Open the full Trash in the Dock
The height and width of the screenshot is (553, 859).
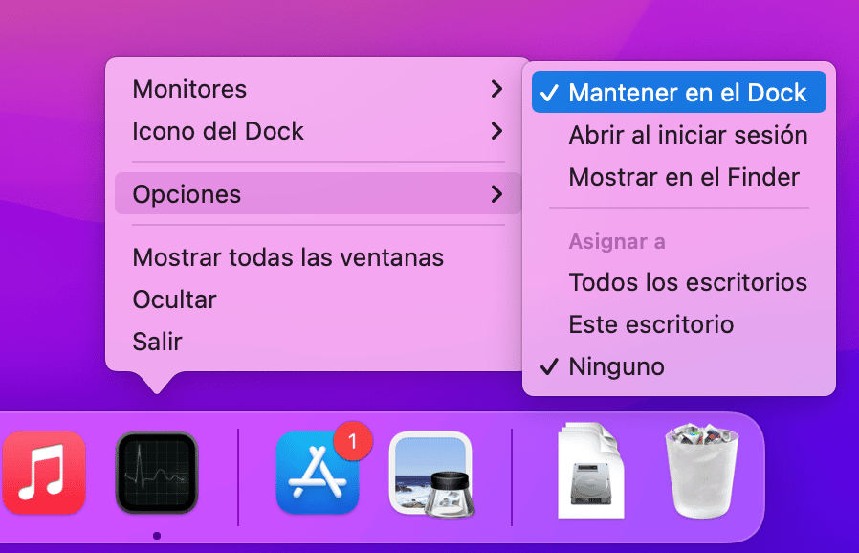pos(702,471)
